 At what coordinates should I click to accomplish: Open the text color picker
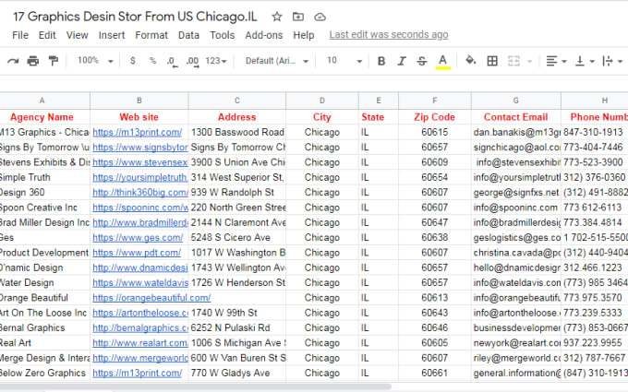442,61
